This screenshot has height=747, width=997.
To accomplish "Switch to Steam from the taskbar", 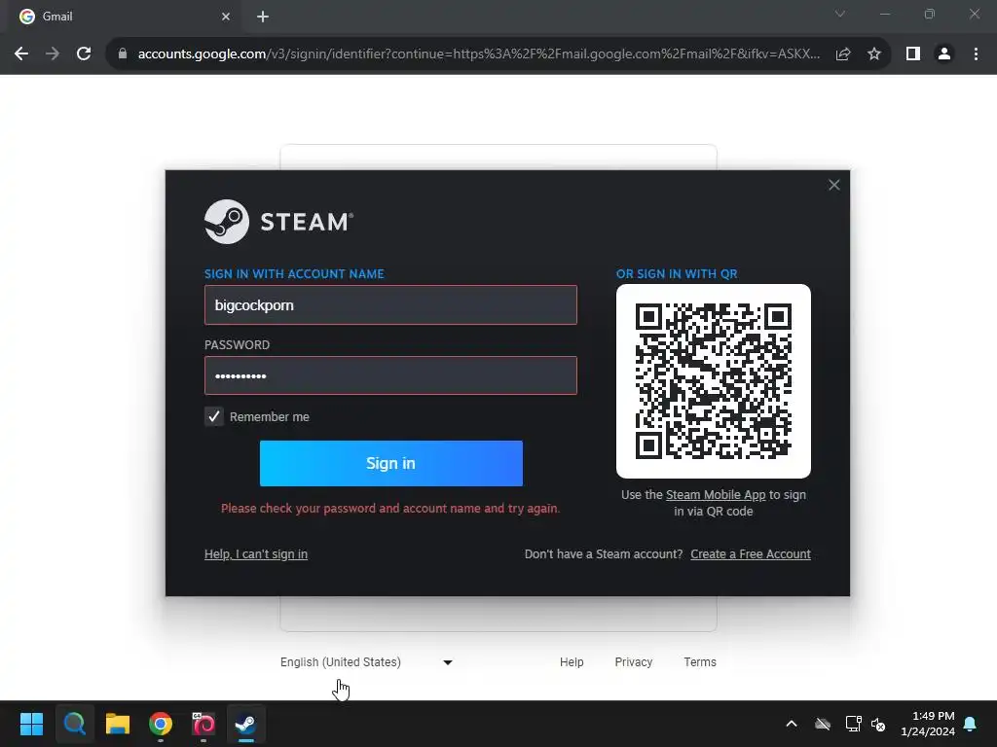I will [246, 724].
